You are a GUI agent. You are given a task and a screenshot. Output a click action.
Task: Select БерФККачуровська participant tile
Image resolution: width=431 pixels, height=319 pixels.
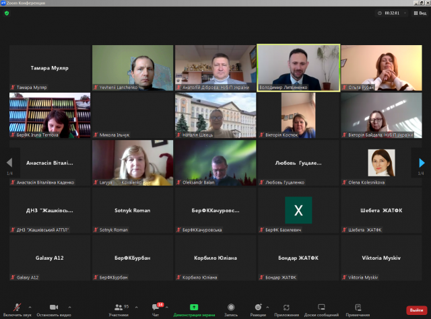click(215, 211)
